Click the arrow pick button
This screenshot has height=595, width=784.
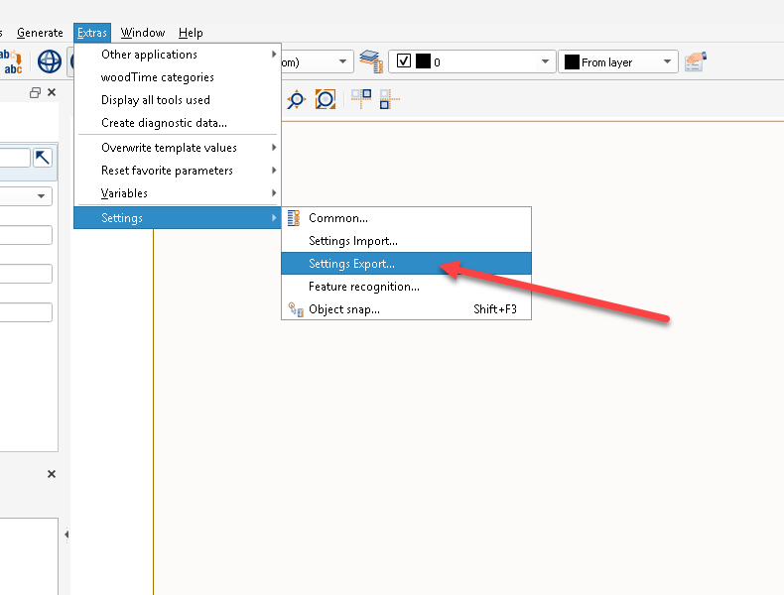coord(43,158)
